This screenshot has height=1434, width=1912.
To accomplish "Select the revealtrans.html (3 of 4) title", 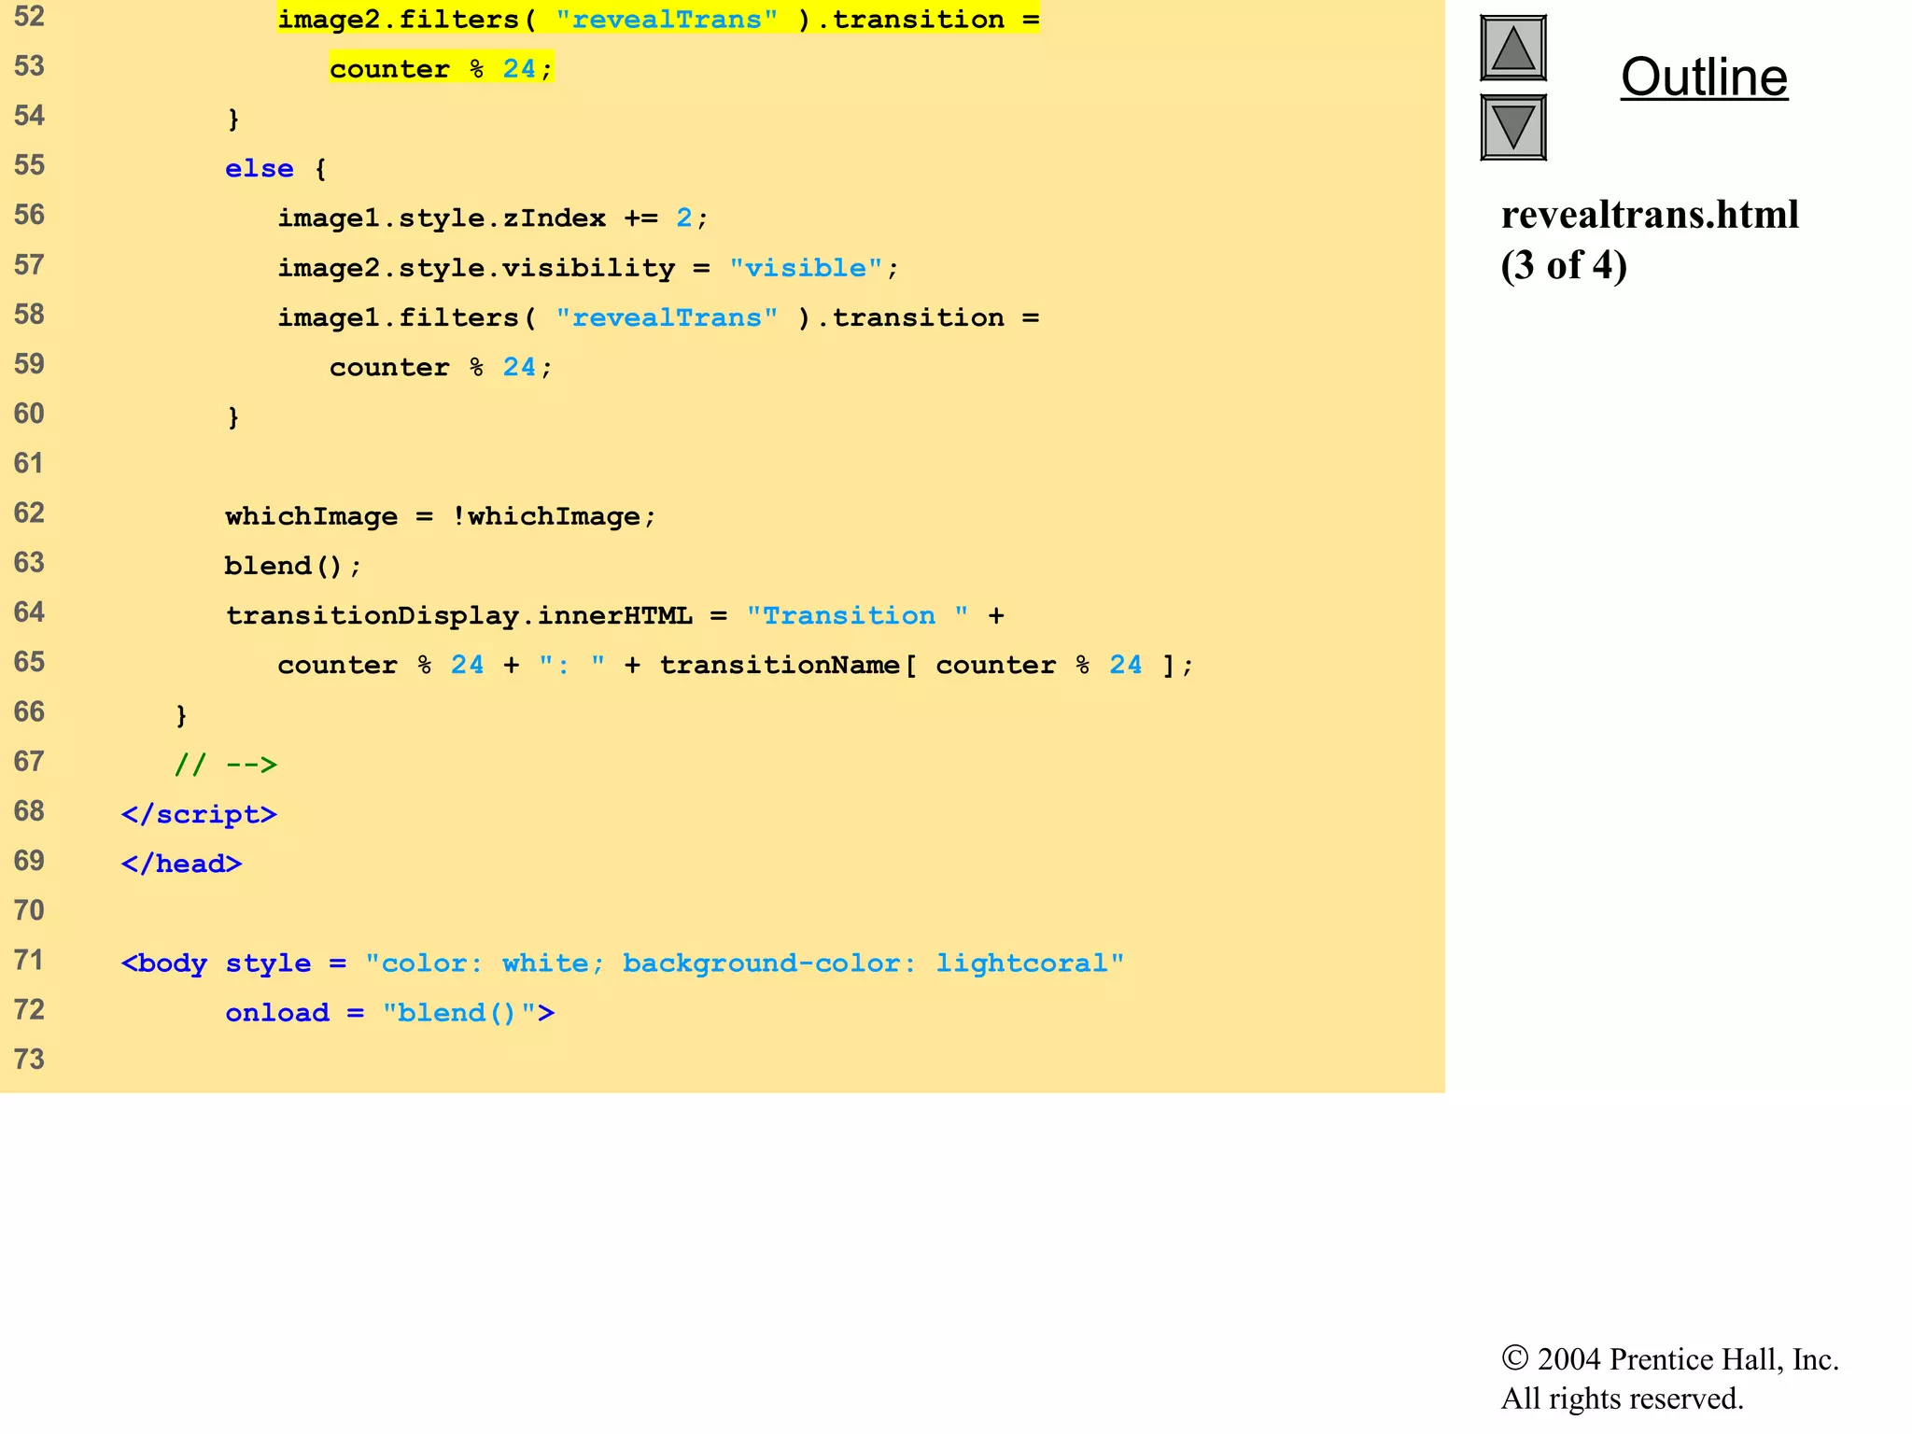I will pos(1650,240).
